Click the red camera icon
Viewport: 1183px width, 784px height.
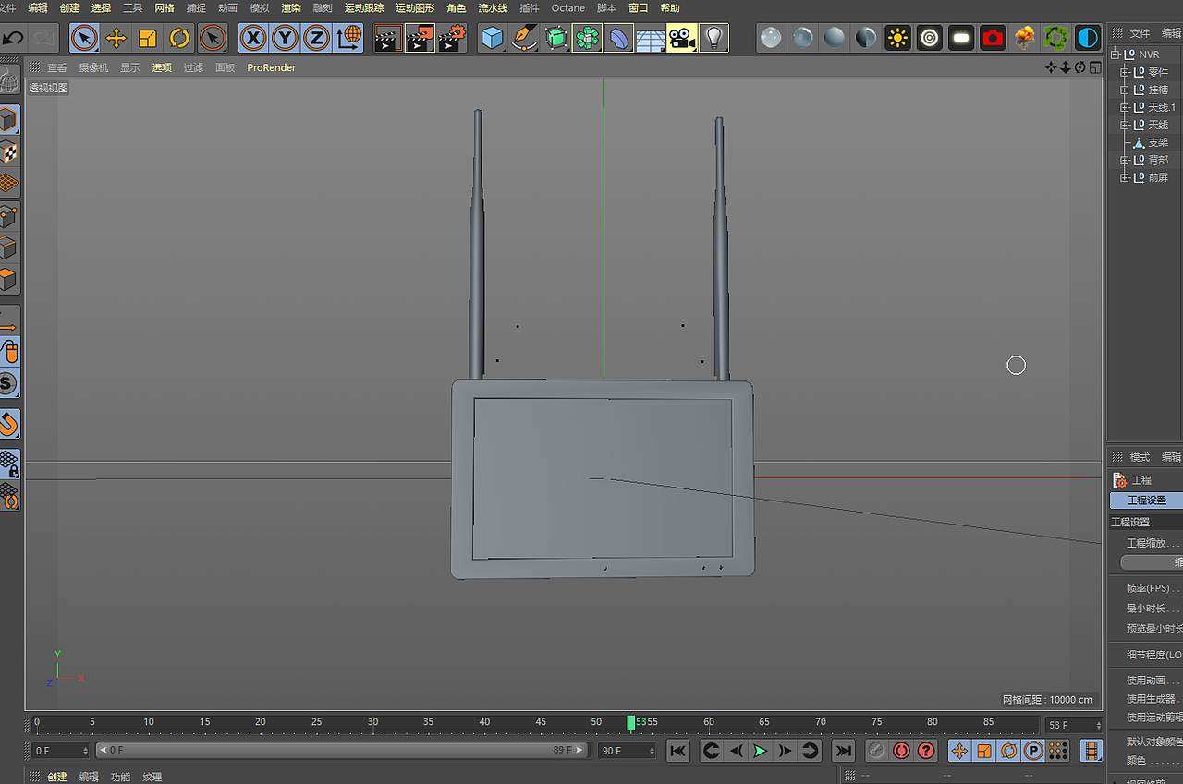tap(993, 38)
